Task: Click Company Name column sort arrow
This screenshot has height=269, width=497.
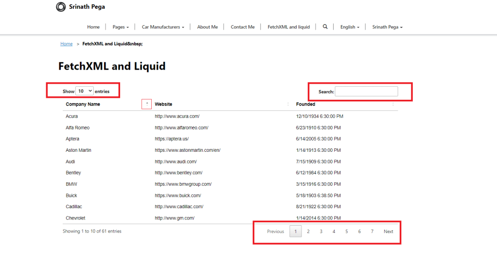Action: pyautogui.click(x=146, y=104)
